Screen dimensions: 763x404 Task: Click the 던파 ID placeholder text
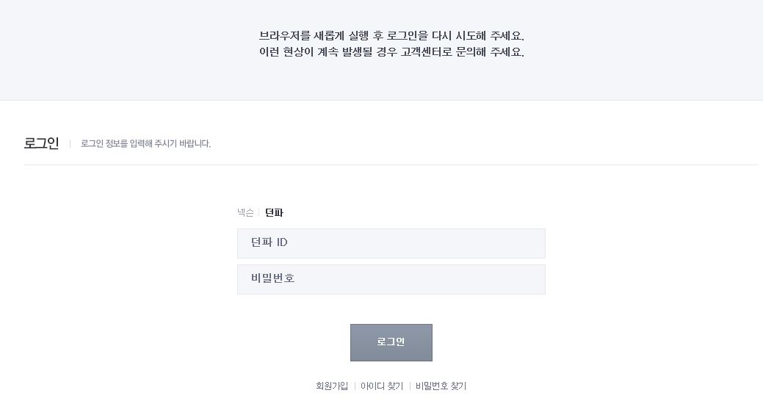tap(269, 242)
